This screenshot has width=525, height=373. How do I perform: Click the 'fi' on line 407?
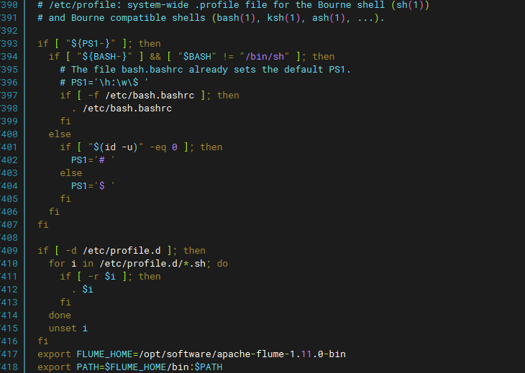pos(43,225)
